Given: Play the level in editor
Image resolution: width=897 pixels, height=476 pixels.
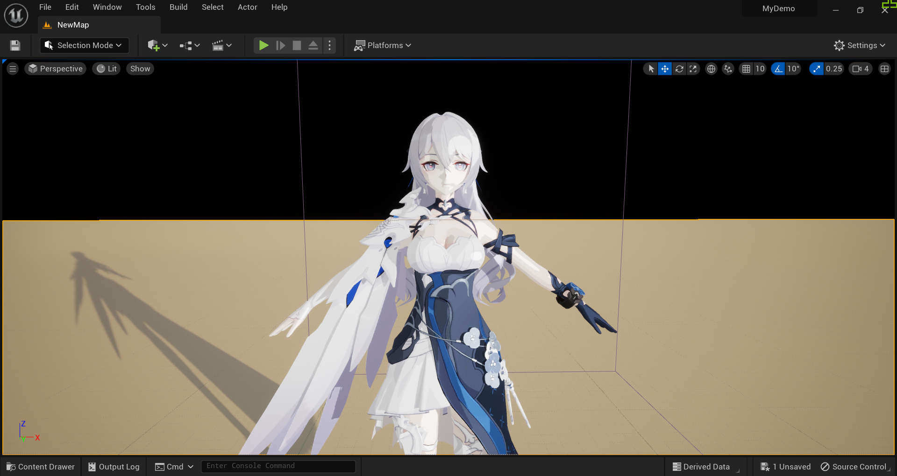Looking at the screenshot, I should pos(263,45).
